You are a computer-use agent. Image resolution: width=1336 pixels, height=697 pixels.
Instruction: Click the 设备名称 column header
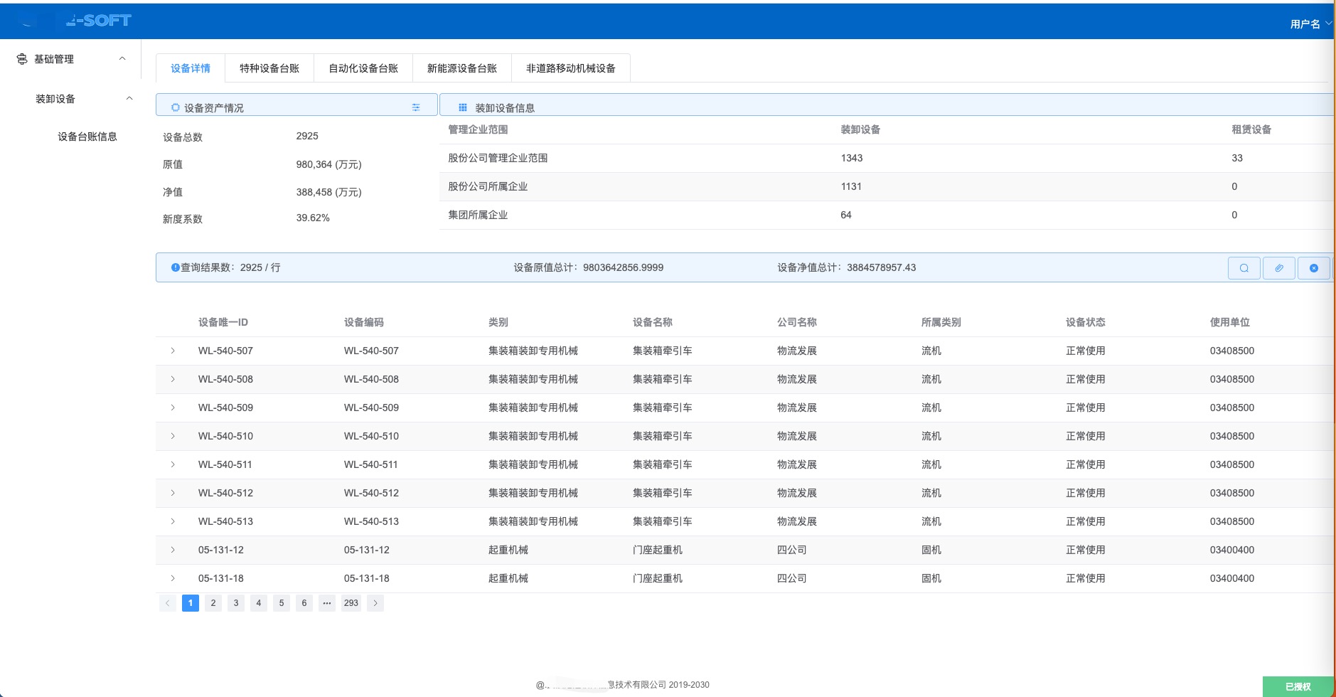pyautogui.click(x=653, y=322)
